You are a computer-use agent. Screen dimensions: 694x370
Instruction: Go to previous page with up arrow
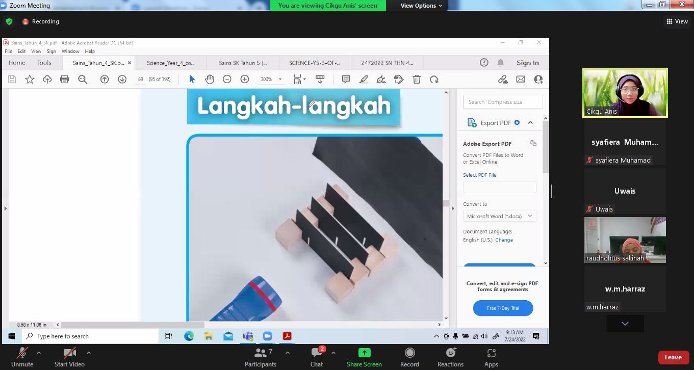(x=105, y=79)
